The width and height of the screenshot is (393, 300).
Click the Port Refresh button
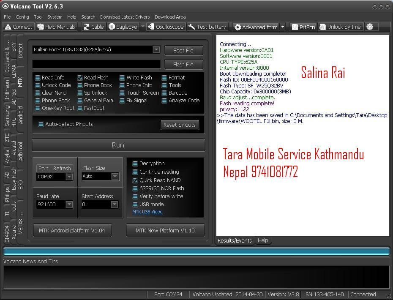coord(55,169)
